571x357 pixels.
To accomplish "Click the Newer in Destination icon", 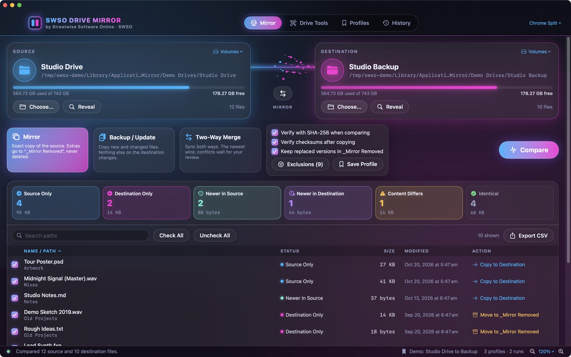I will tap(292, 193).
